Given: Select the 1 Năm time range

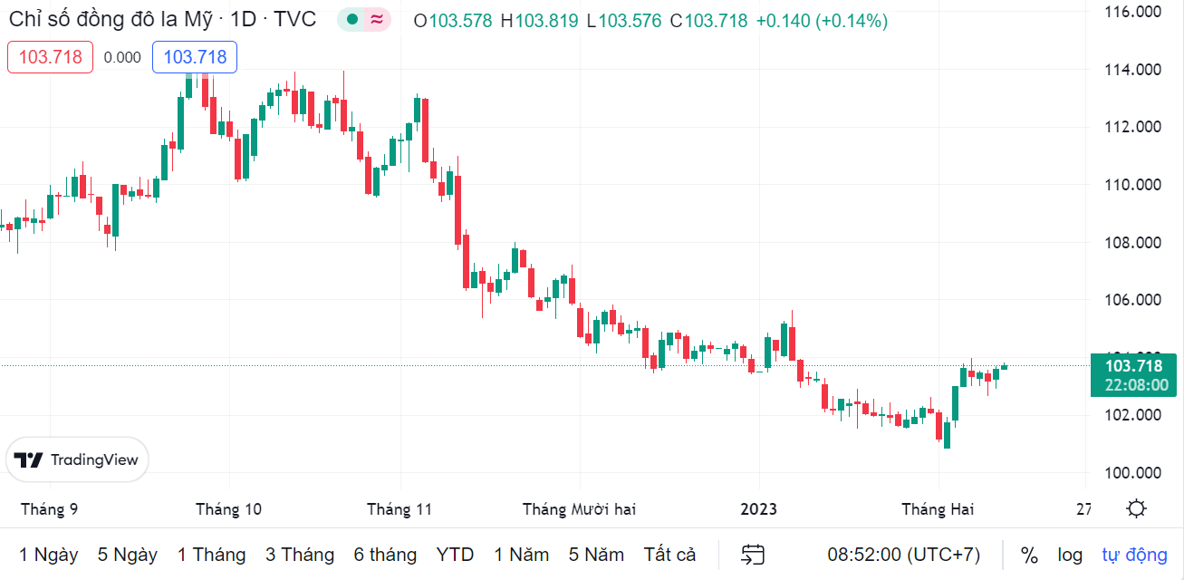Looking at the screenshot, I should coord(521,555).
